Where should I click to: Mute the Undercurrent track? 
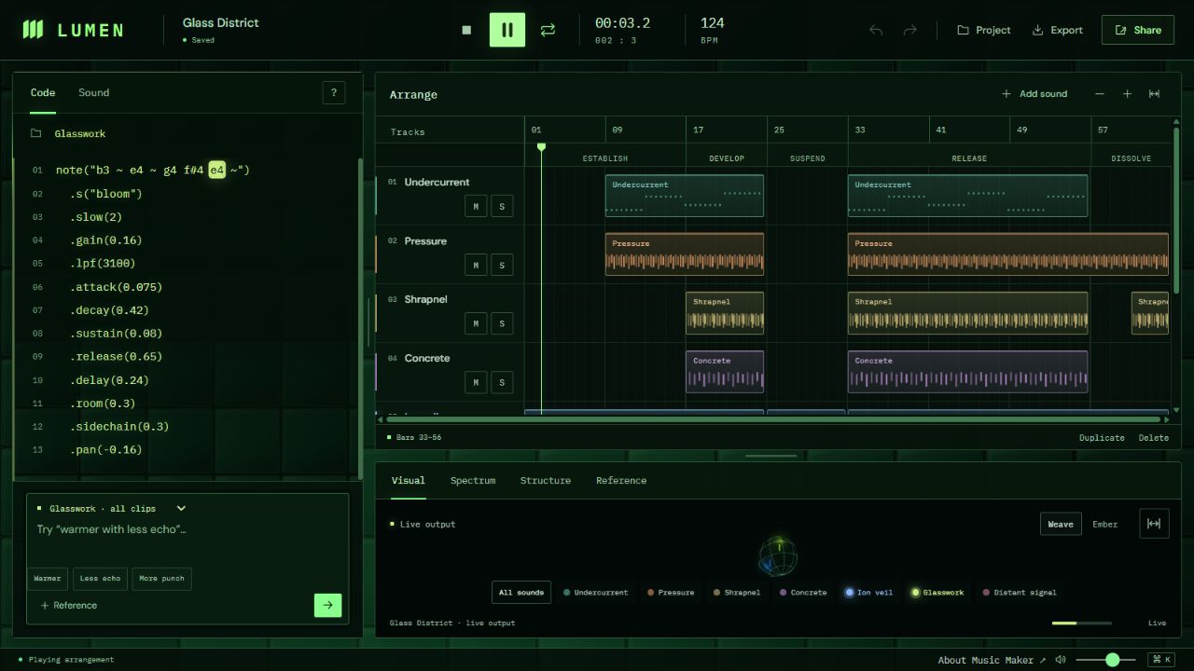click(x=476, y=206)
